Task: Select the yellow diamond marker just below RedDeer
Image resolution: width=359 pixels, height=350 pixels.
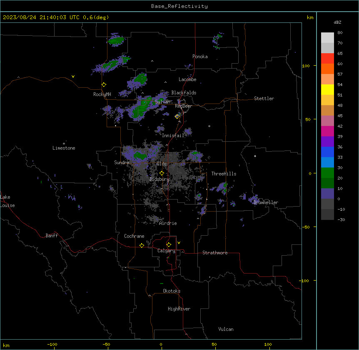Action: pos(177,117)
